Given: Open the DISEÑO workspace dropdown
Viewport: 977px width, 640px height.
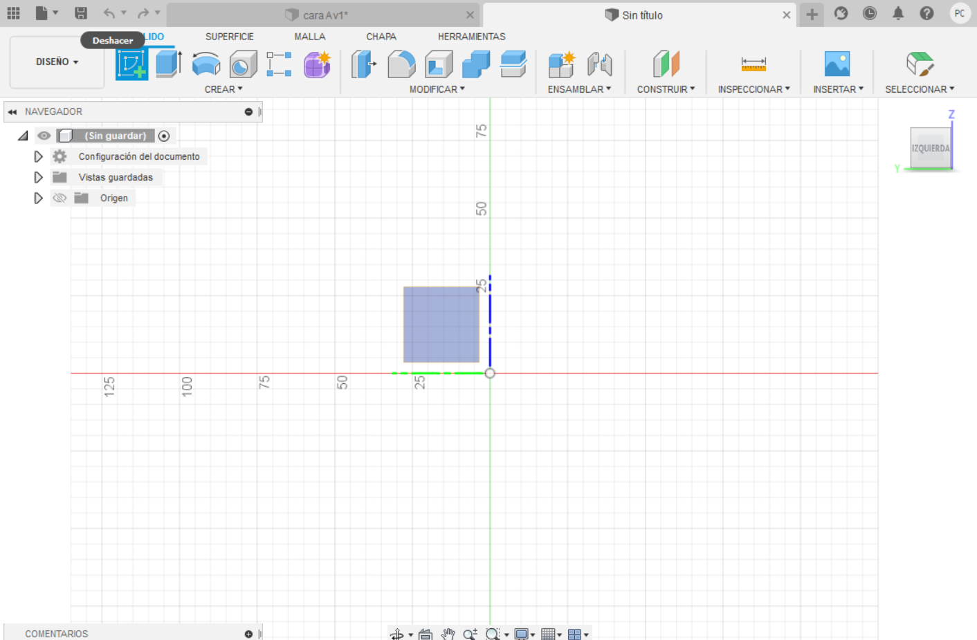Looking at the screenshot, I should coord(57,62).
